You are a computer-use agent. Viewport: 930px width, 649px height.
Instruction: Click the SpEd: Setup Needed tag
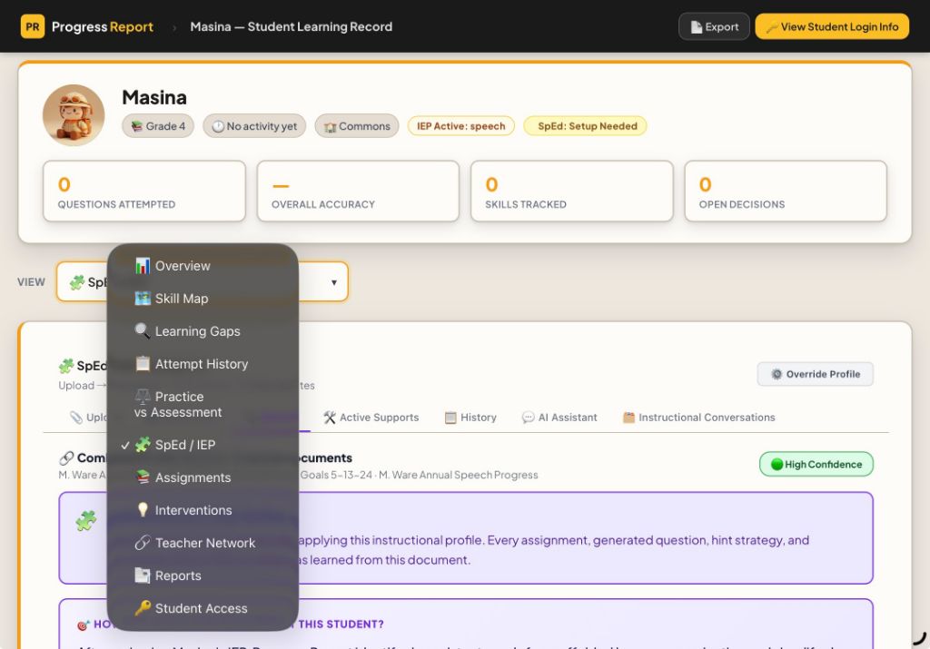[586, 126]
